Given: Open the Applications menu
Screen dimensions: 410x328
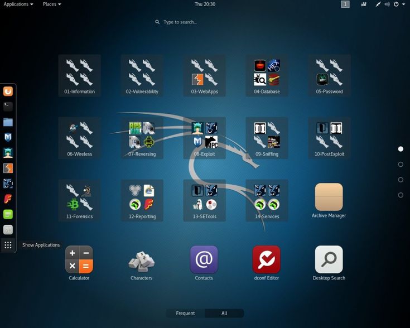Looking at the screenshot, I should pyautogui.click(x=18, y=4).
